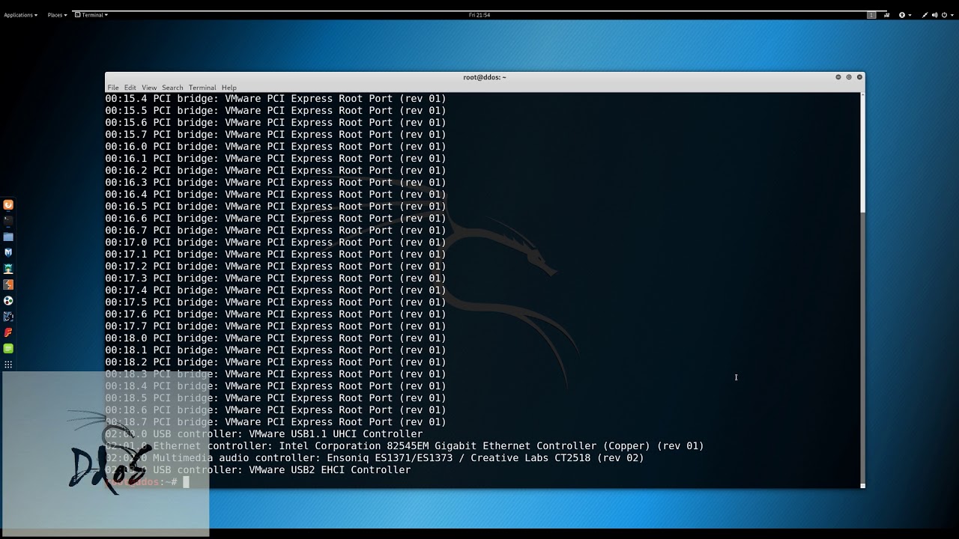Click the volume speaker icon

coord(934,15)
